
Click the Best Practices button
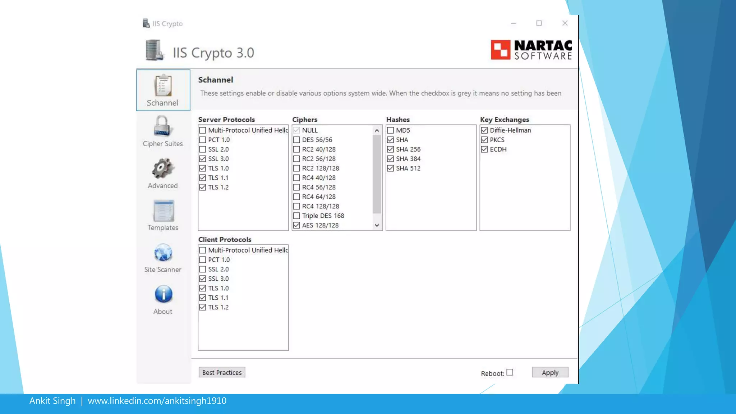(222, 372)
